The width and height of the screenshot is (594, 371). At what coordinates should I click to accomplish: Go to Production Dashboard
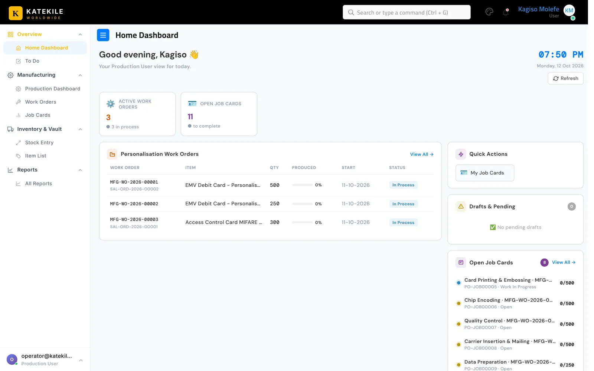(45, 89)
